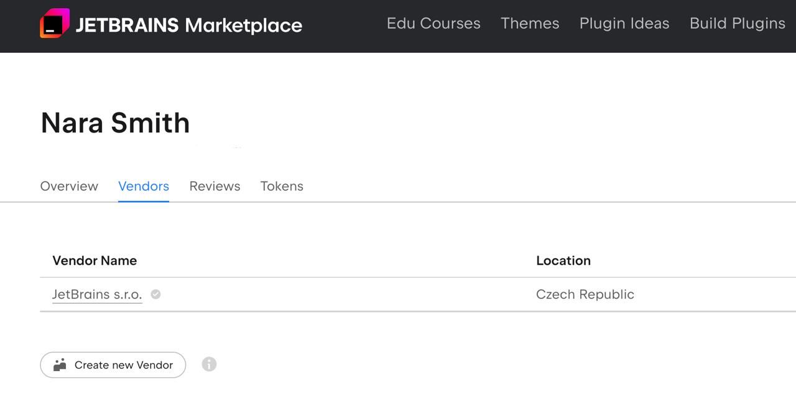
Task: Click the Vendor Name column header
Action: pyautogui.click(x=95, y=260)
